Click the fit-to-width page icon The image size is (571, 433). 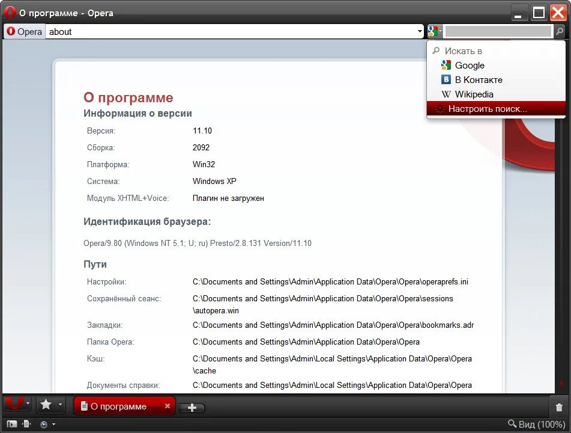click(x=26, y=424)
